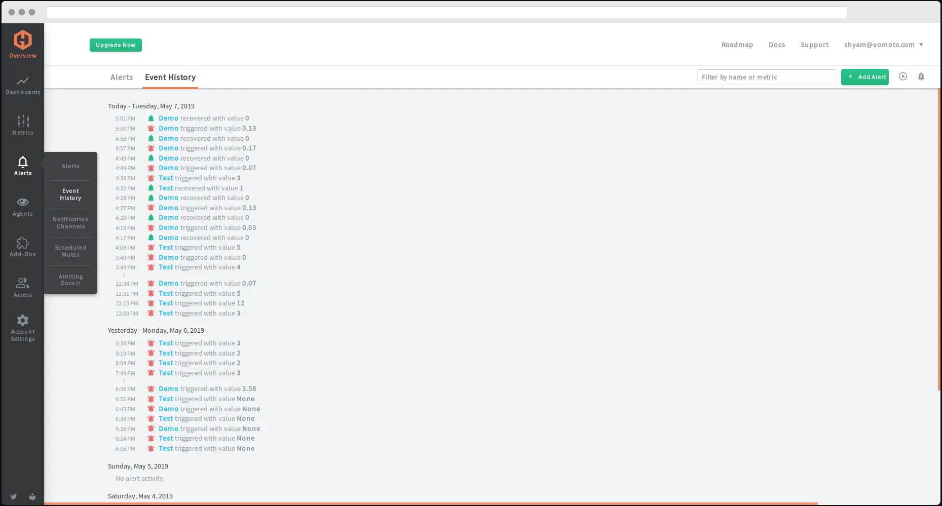The height and width of the screenshot is (506, 942).
Task: Open Scheduled Mutes in flyout menu
Action: (70, 251)
